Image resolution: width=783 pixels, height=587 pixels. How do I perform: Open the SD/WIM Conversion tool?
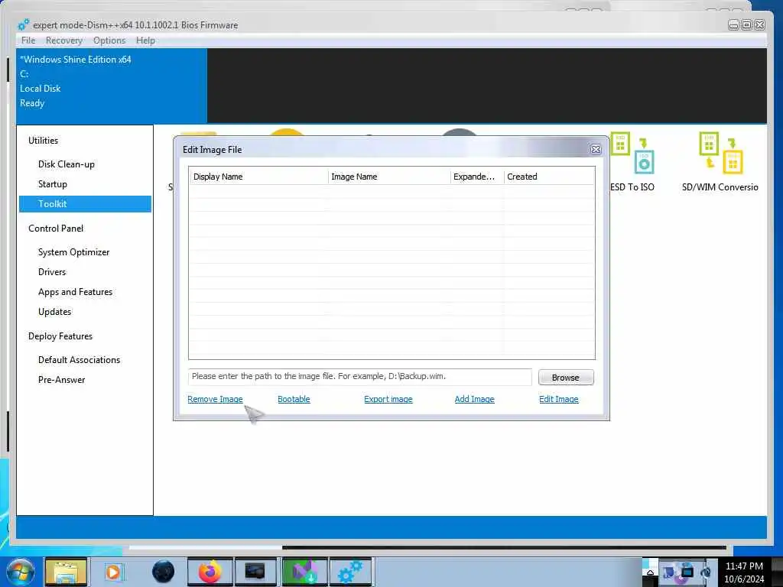720,162
